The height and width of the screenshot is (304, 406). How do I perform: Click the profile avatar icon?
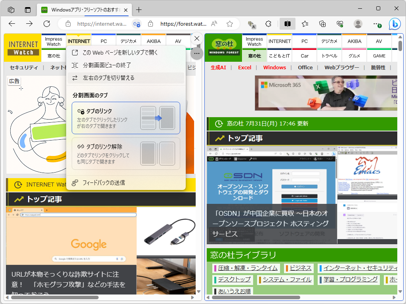click(358, 24)
